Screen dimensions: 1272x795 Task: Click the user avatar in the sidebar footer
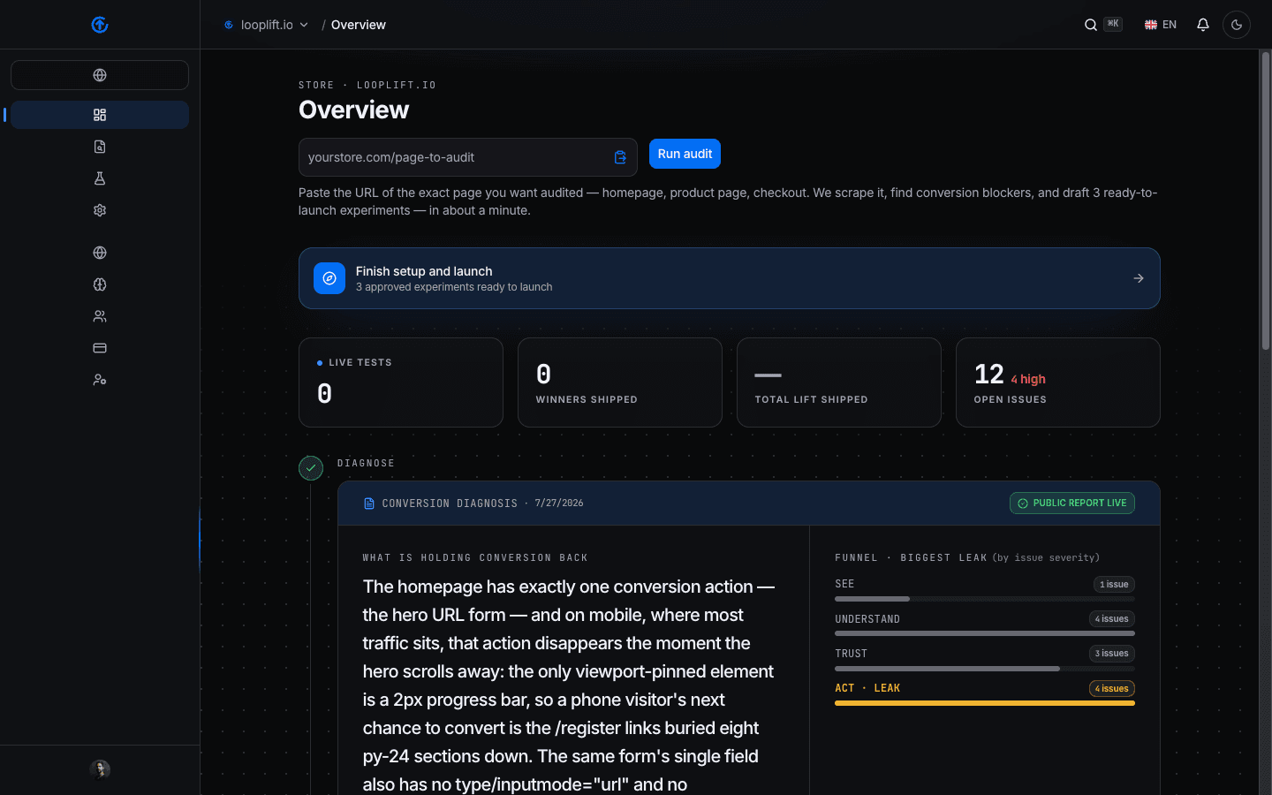(100, 769)
